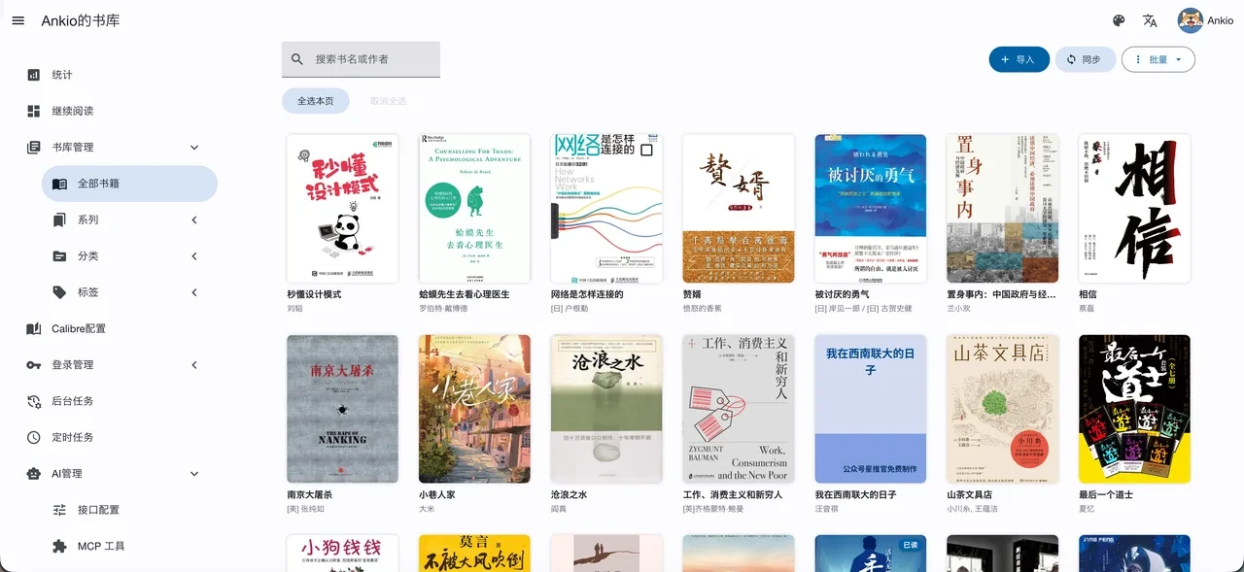Tick the checkbox on 网络是怎样连接的 cover

(646, 151)
